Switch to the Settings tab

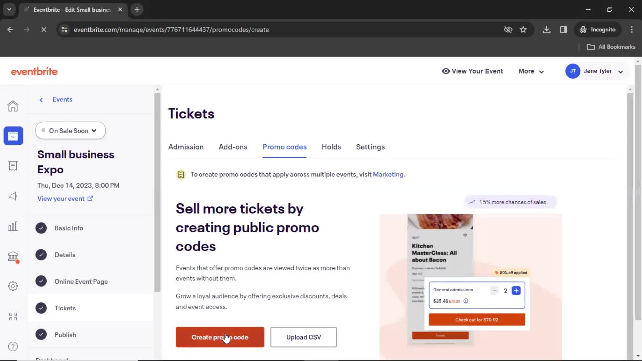pos(370,147)
